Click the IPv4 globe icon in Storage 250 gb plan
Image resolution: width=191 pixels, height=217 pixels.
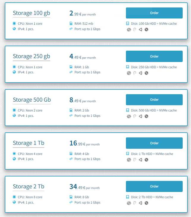pyautogui.click(x=14, y=72)
